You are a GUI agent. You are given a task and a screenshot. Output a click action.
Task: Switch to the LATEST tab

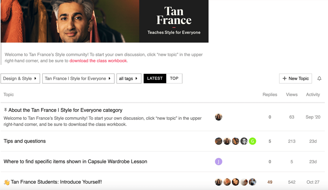pyautogui.click(x=155, y=78)
